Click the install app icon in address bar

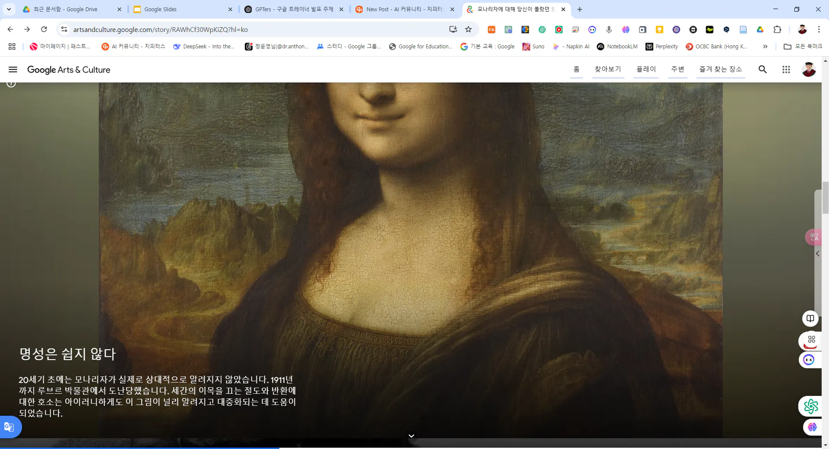453,29
